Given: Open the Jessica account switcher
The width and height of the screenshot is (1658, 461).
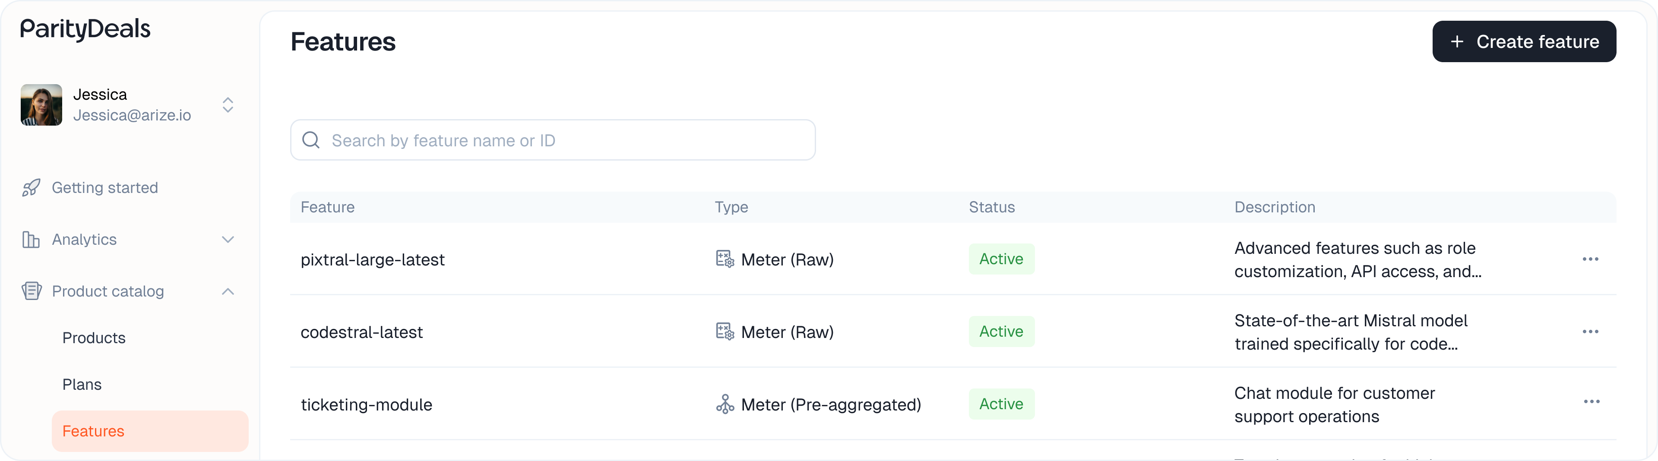Looking at the screenshot, I should [x=228, y=105].
